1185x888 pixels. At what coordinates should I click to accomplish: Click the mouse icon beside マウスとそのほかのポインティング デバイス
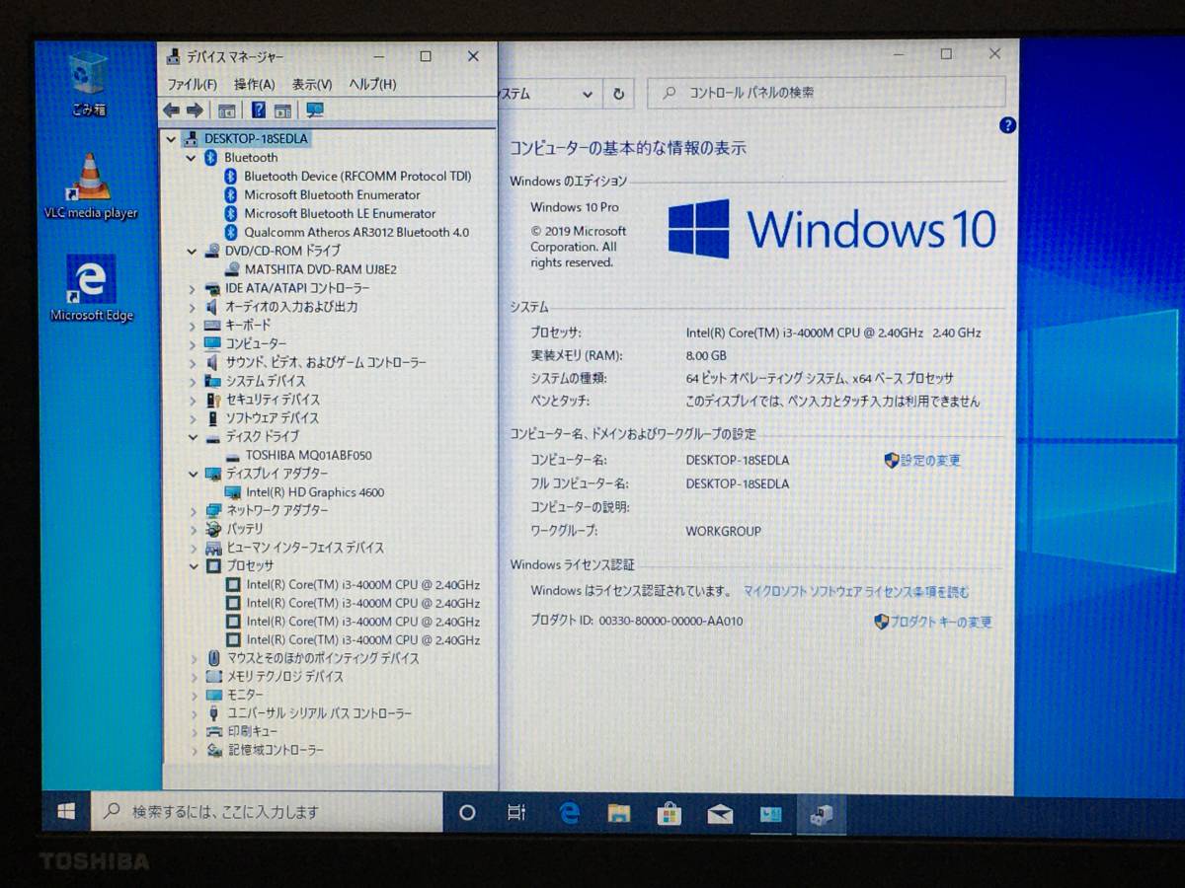(213, 658)
